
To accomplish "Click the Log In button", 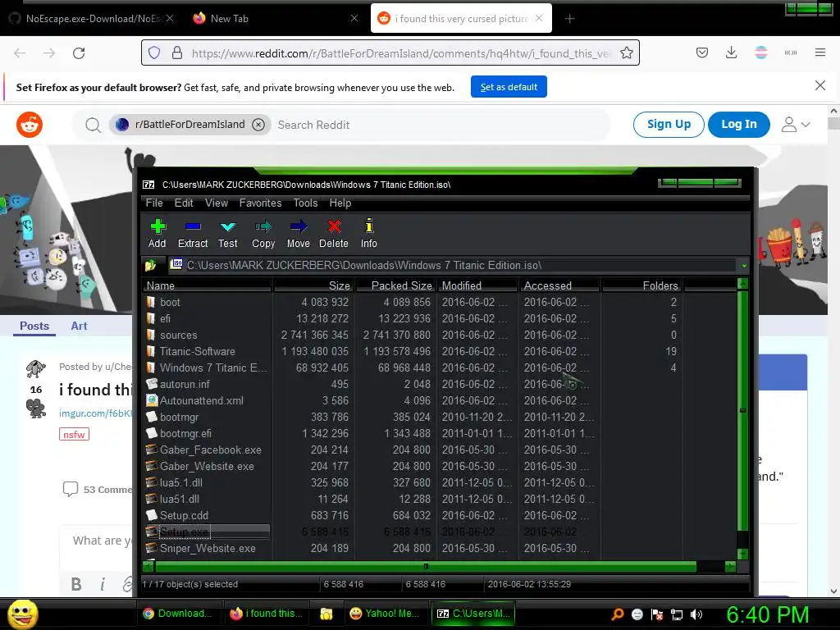I will 739,125.
